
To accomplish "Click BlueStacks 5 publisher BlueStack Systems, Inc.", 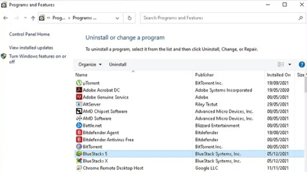I will pos(218,154).
